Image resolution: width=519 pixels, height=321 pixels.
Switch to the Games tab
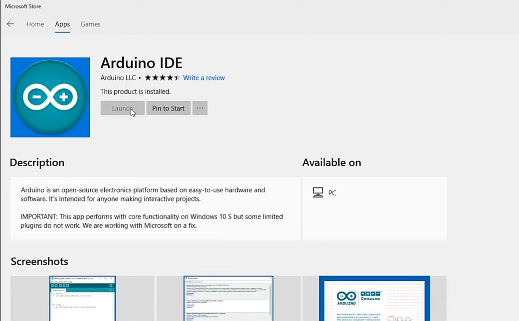91,24
